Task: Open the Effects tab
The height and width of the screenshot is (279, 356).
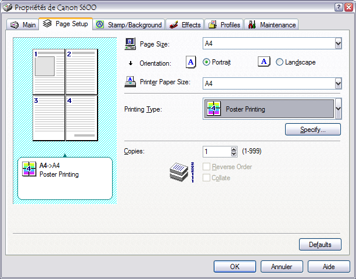Action: click(185, 25)
